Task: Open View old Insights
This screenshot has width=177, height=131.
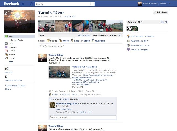Action: [x=139, y=50]
